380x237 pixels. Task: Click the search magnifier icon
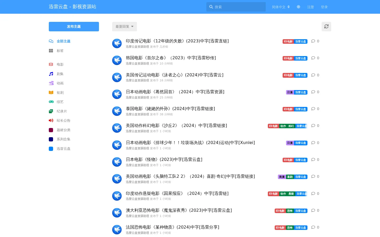[211, 7]
